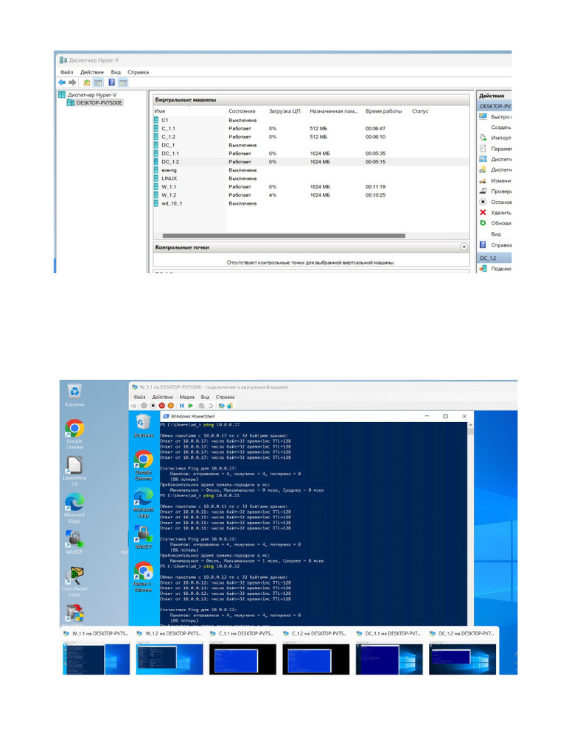
Task: Click the horizontal scrollbar under the VM list
Action: point(284,236)
